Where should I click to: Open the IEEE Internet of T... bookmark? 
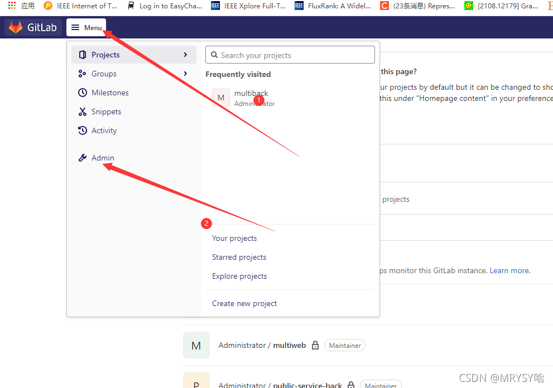(x=80, y=6)
